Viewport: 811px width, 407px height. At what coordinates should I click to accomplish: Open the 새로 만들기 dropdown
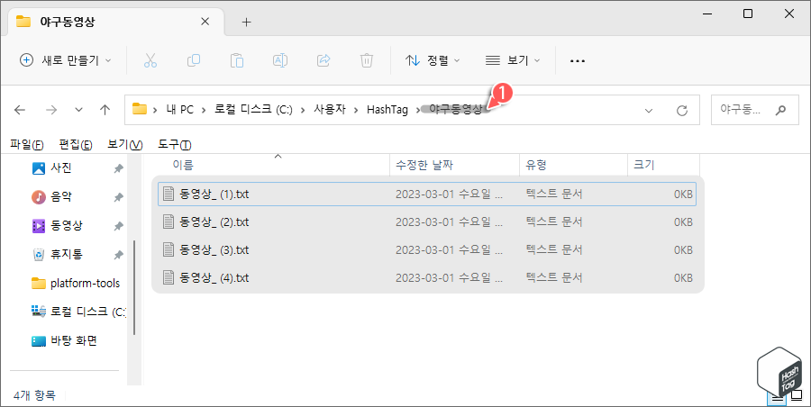click(x=65, y=60)
